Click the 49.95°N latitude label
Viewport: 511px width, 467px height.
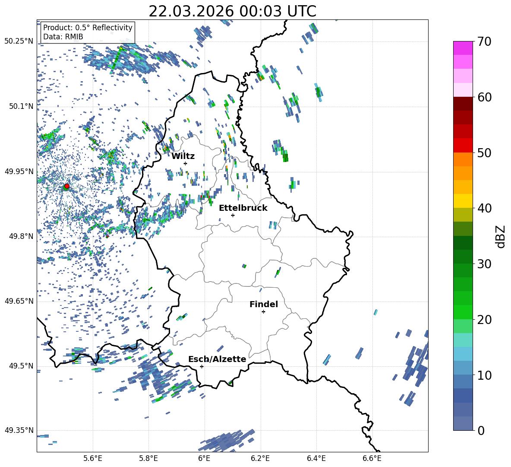point(19,171)
